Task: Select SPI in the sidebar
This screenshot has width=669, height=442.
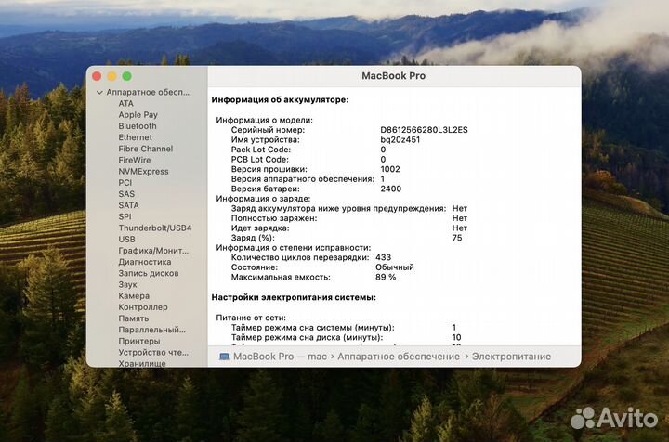Action: [125, 216]
